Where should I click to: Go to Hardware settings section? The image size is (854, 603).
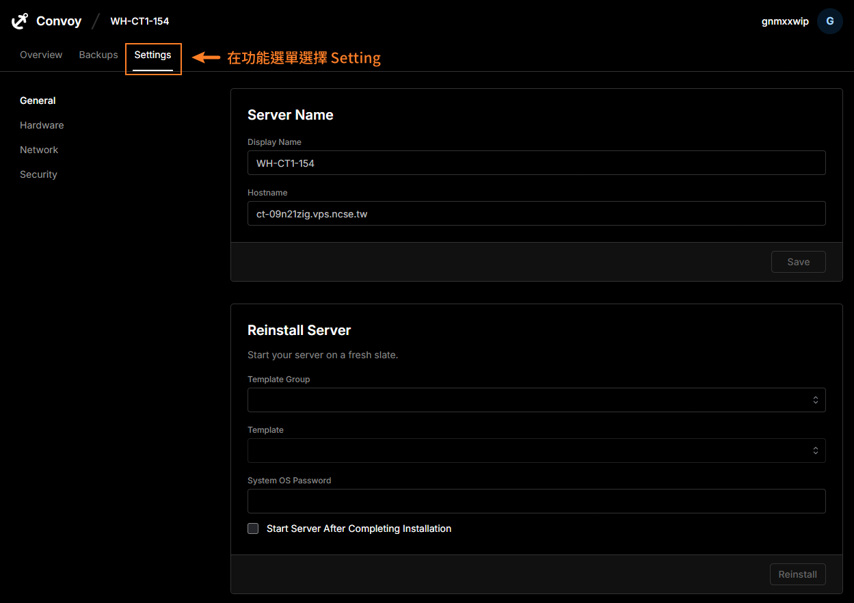(x=42, y=125)
